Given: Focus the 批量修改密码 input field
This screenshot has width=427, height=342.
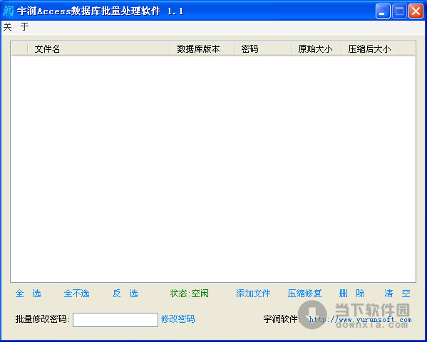Looking at the screenshot, I should 115,320.
